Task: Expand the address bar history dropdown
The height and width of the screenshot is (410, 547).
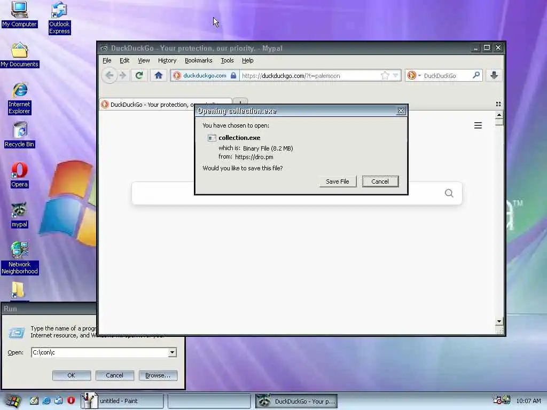Action: (395, 75)
